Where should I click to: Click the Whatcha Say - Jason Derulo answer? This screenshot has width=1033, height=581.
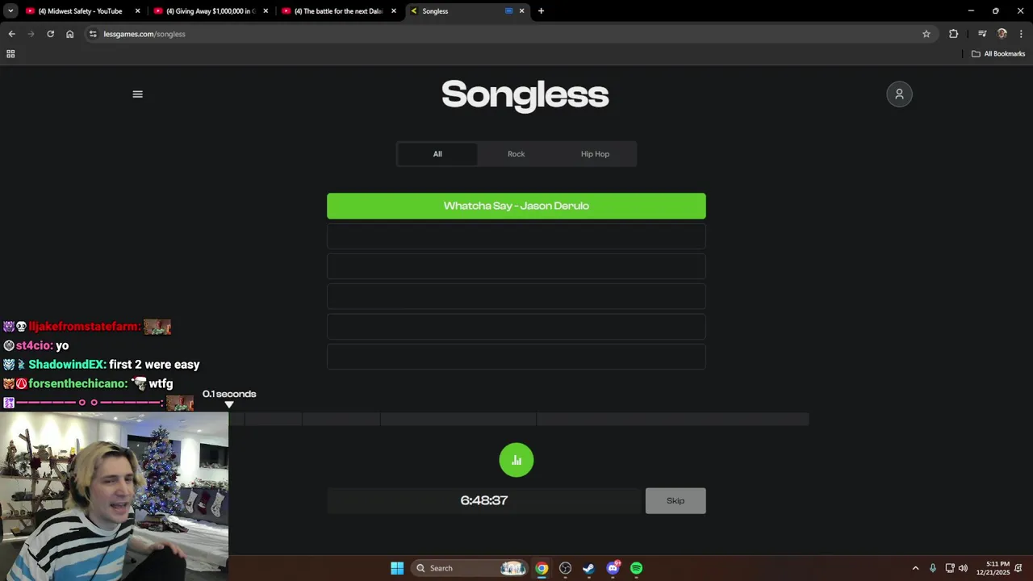click(516, 206)
